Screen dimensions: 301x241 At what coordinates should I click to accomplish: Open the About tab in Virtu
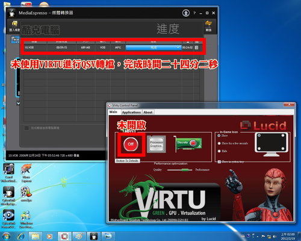tap(148, 112)
